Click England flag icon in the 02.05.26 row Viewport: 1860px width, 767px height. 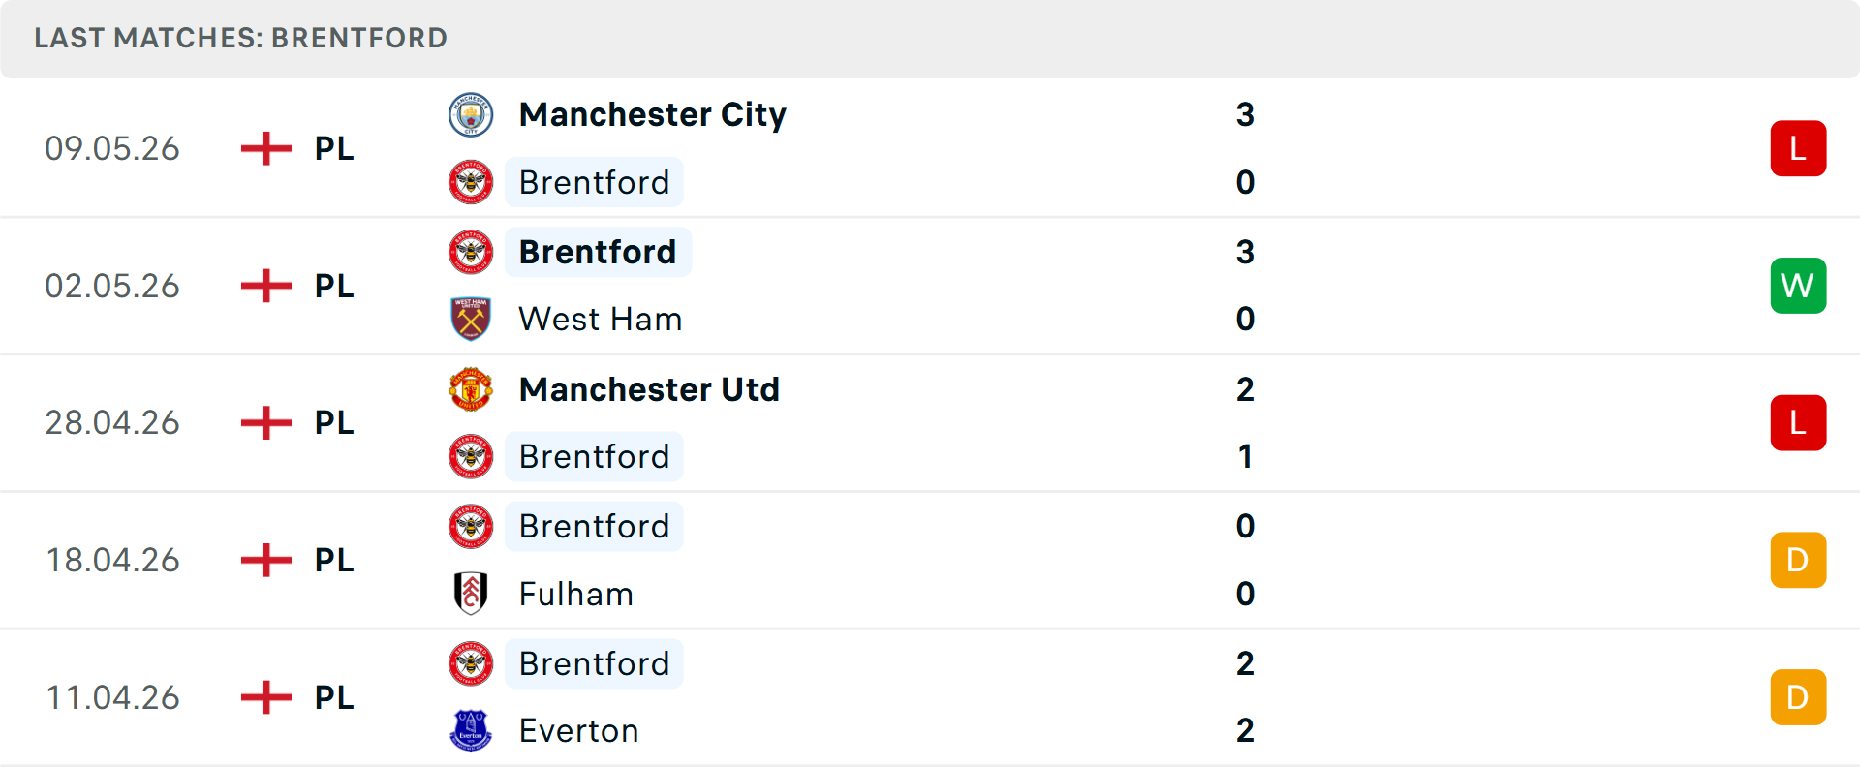click(266, 286)
